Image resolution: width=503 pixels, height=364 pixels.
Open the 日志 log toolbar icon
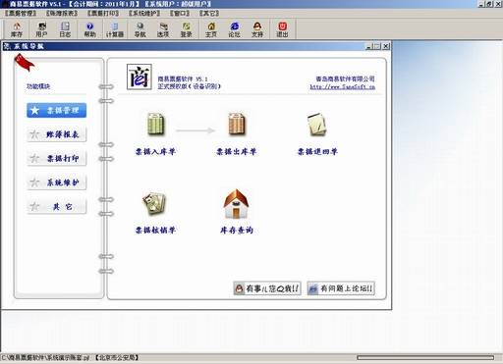click(x=65, y=29)
